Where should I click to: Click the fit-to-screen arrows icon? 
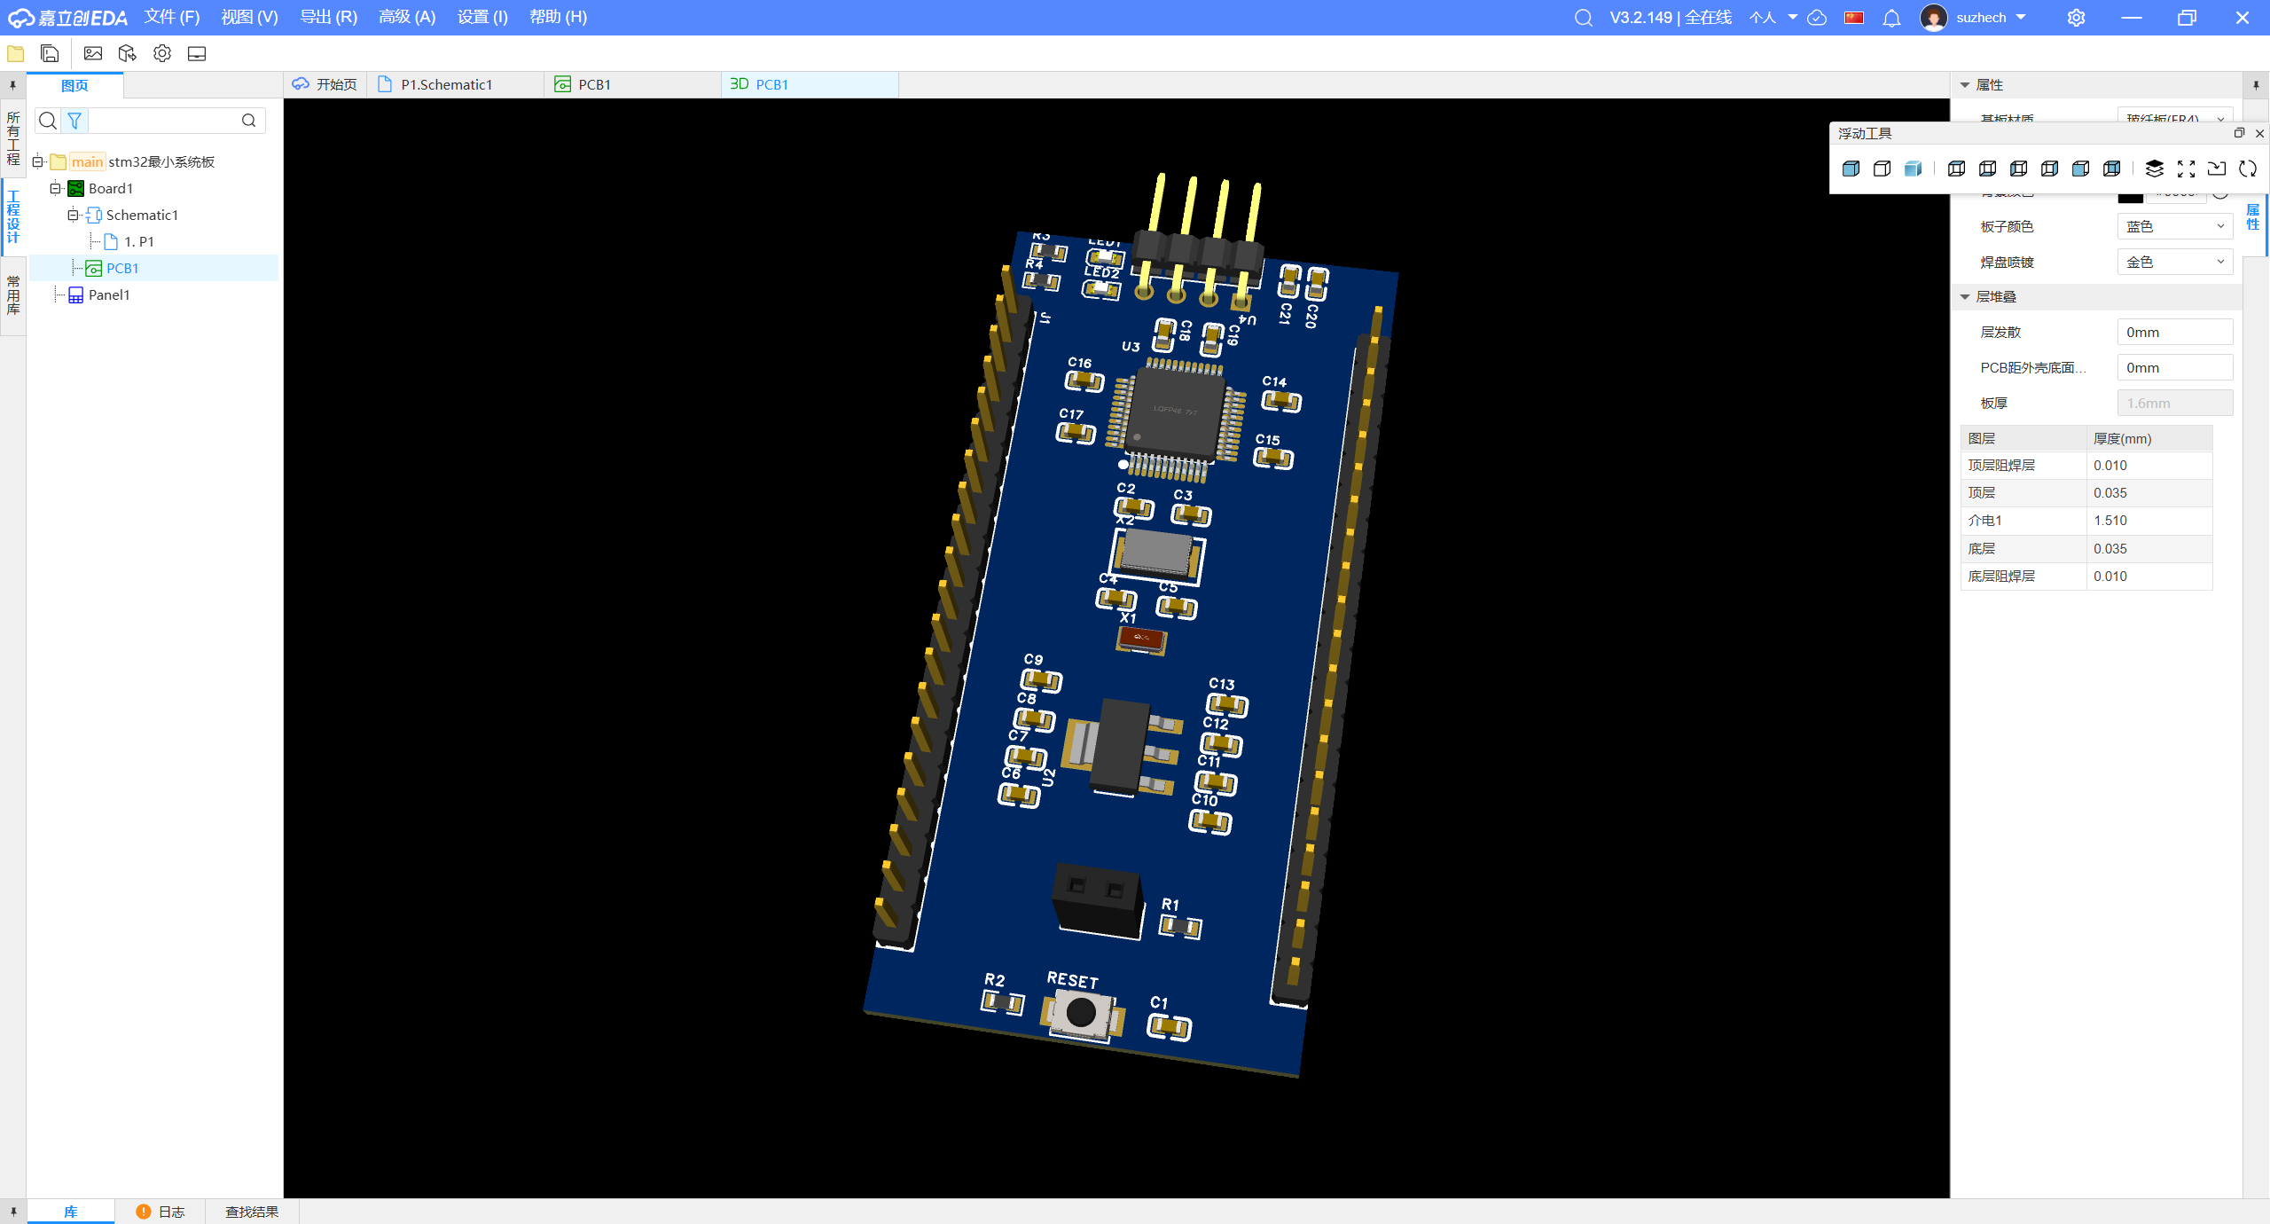click(2186, 169)
